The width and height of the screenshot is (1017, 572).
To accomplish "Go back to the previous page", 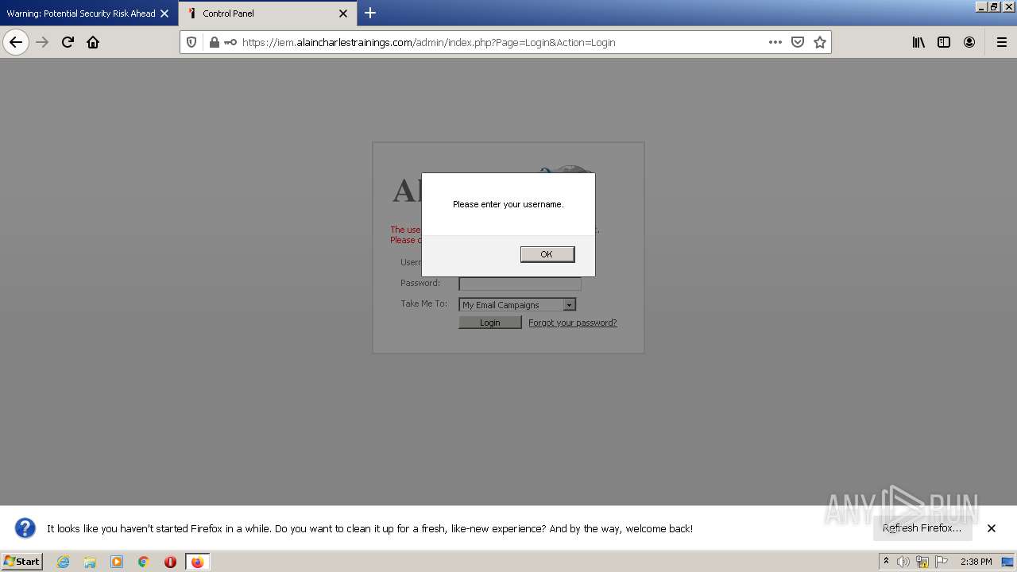I will click(x=16, y=42).
